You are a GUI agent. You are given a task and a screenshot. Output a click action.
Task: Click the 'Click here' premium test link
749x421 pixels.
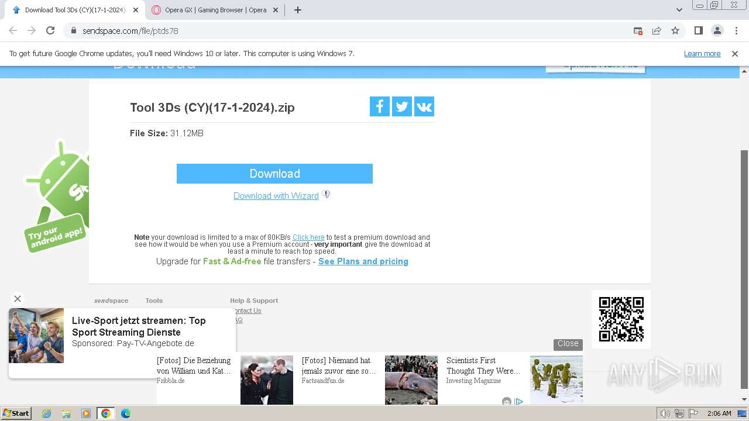(308, 237)
